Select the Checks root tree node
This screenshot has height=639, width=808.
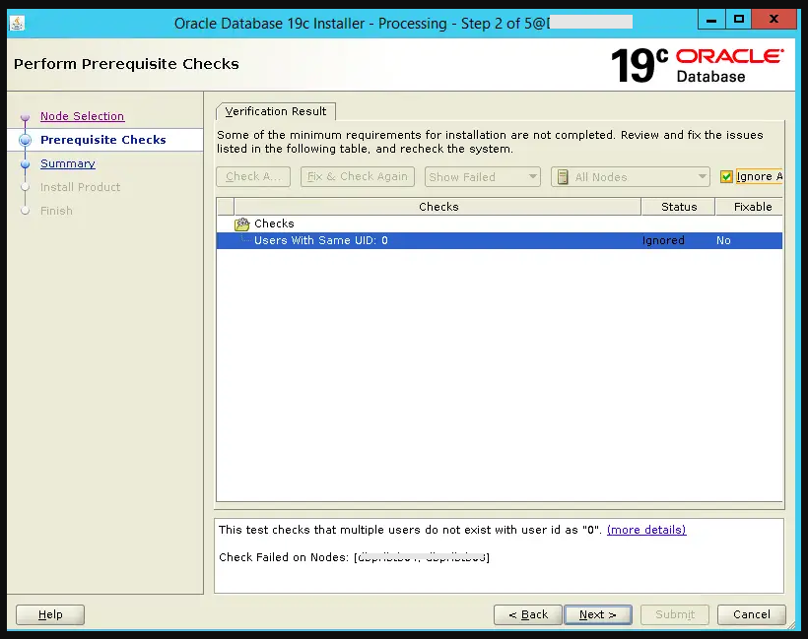click(x=274, y=224)
